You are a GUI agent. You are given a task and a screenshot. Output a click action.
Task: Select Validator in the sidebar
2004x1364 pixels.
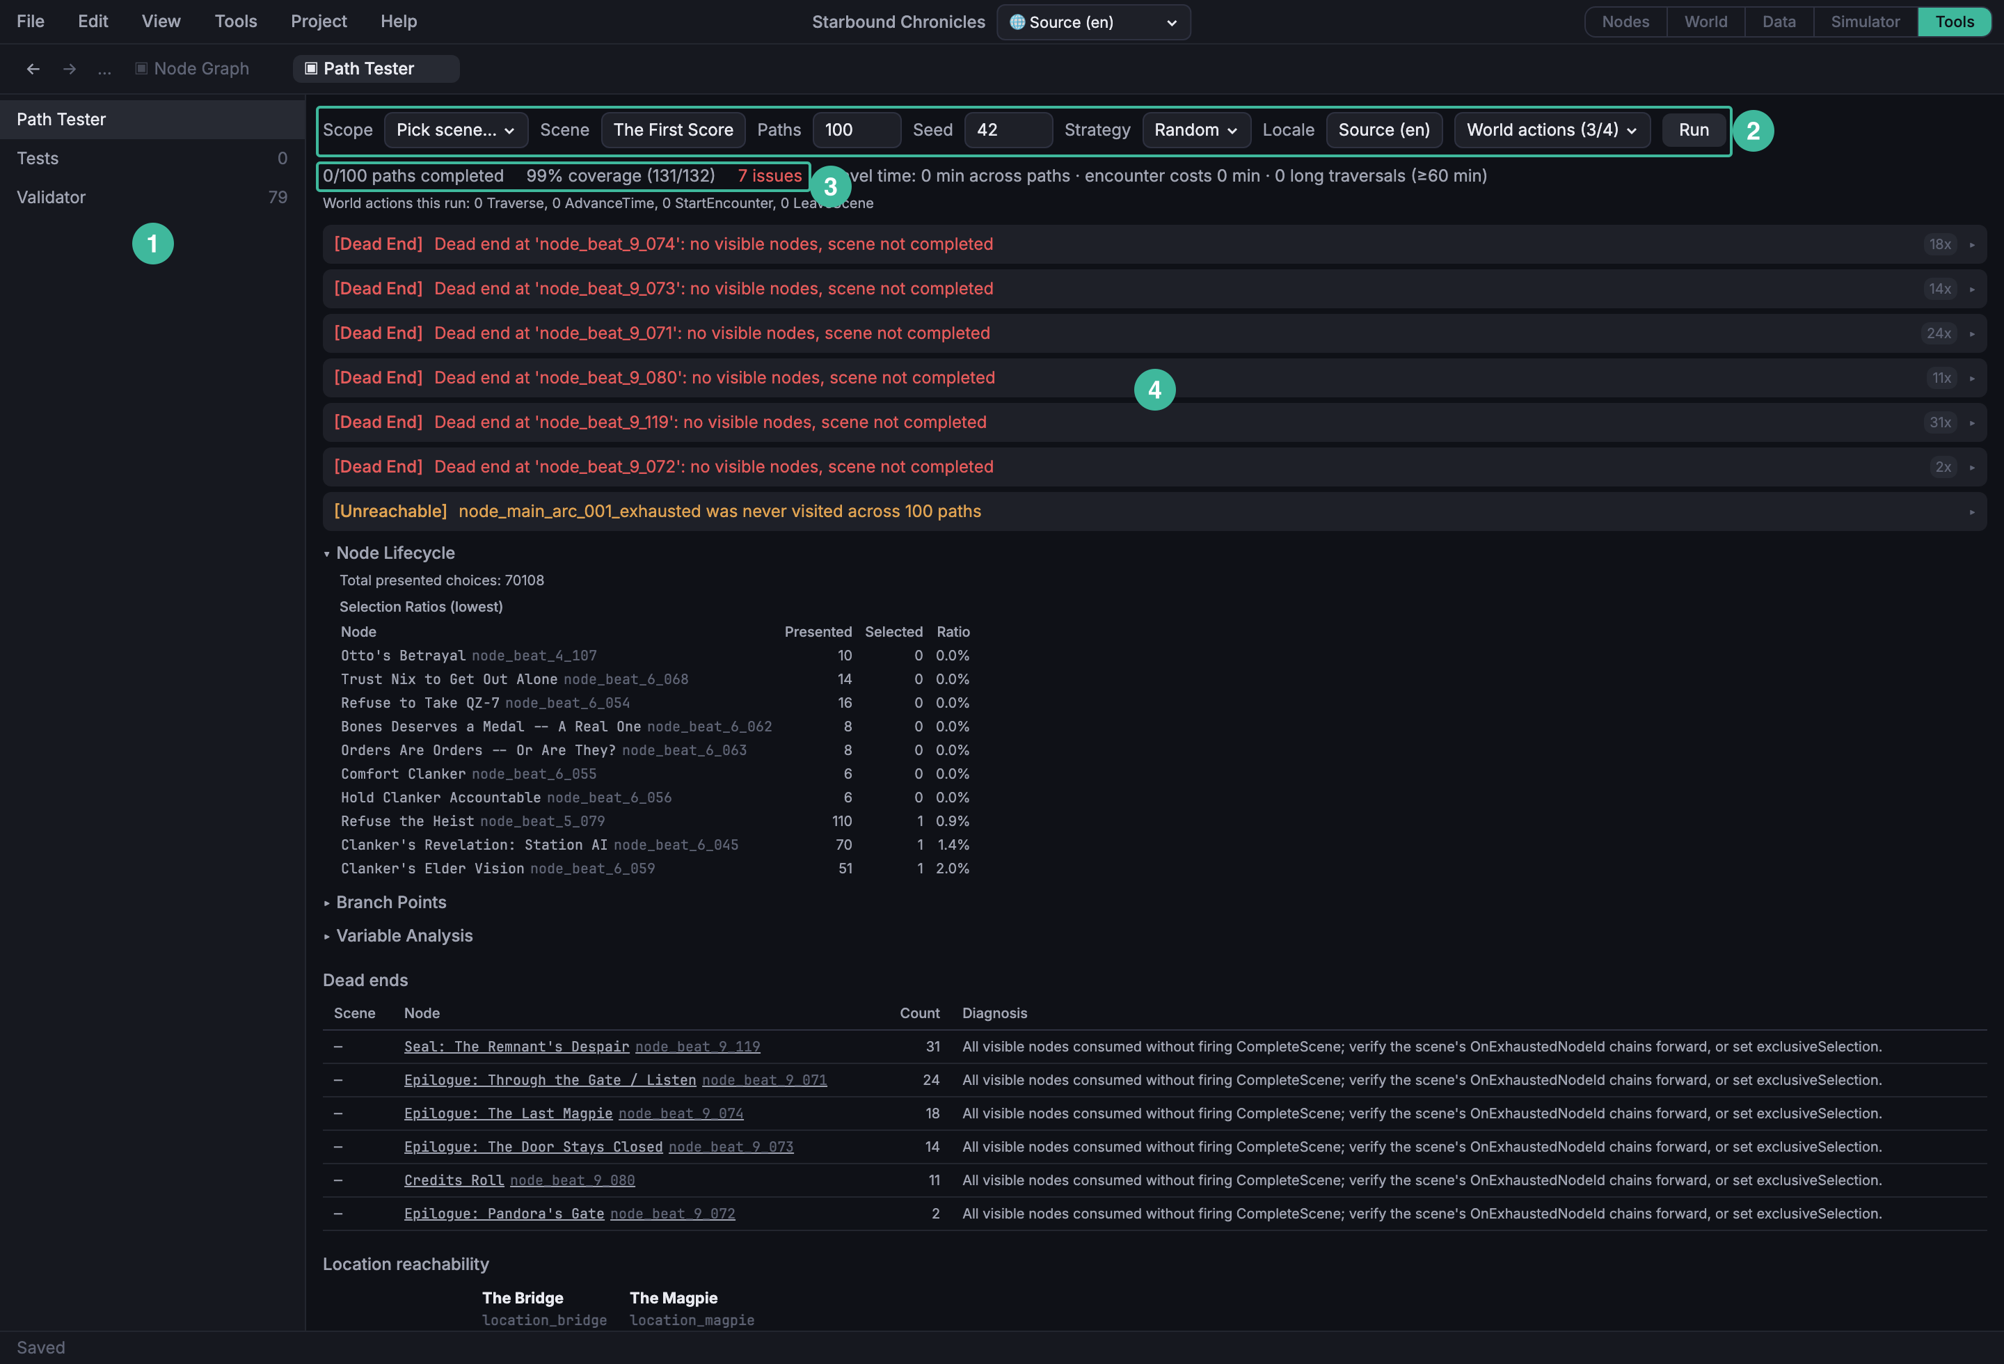pyautogui.click(x=152, y=198)
